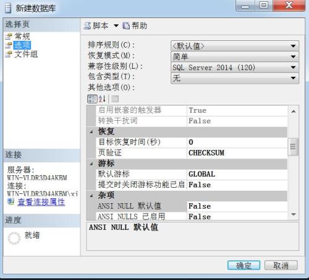309x280 pixels.
Task: Close the 新建数据库 dialog
Action: (x=289, y=6)
